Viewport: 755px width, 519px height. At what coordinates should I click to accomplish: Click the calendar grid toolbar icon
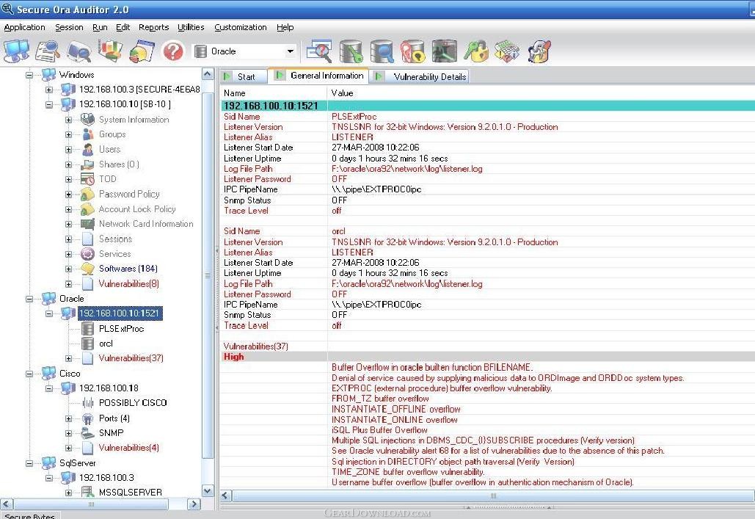click(507, 51)
